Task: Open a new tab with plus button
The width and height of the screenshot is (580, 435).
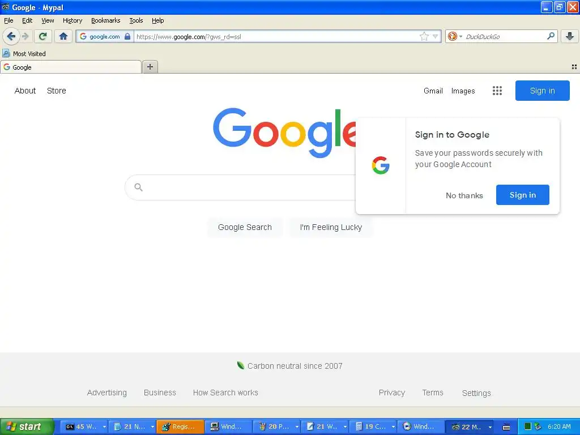Action: coord(150,67)
